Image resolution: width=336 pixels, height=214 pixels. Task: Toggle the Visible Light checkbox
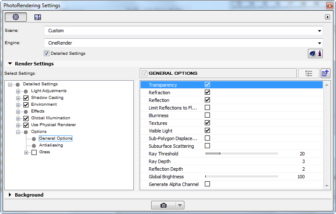(x=207, y=130)
